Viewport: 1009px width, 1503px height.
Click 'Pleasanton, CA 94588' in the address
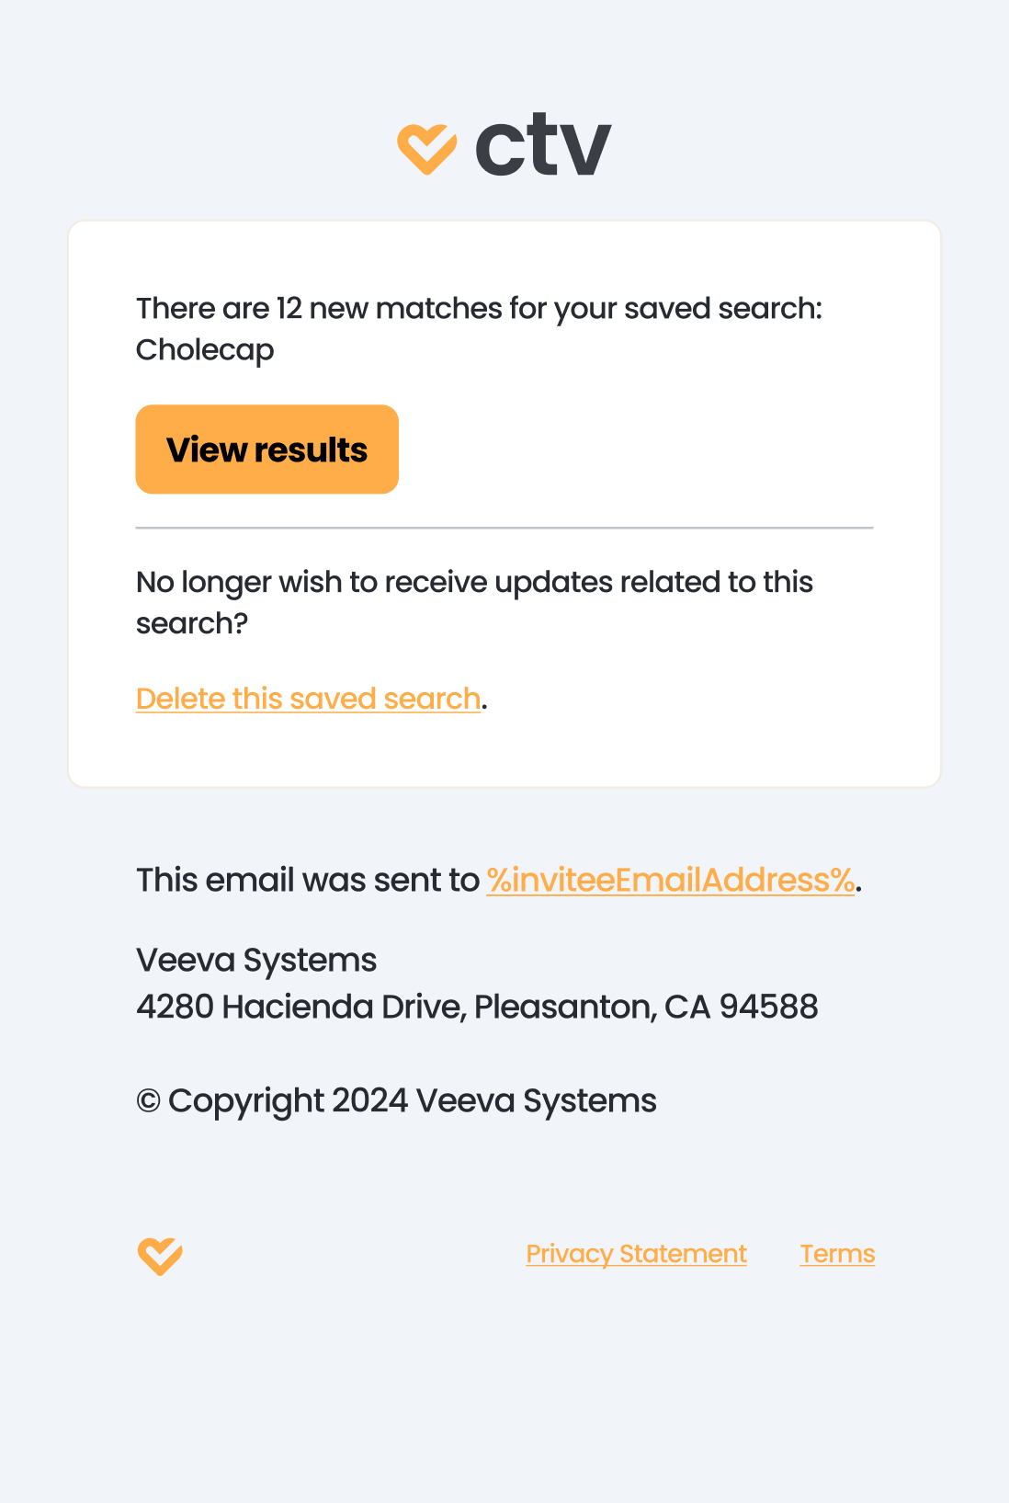[x=646, y=1007]
